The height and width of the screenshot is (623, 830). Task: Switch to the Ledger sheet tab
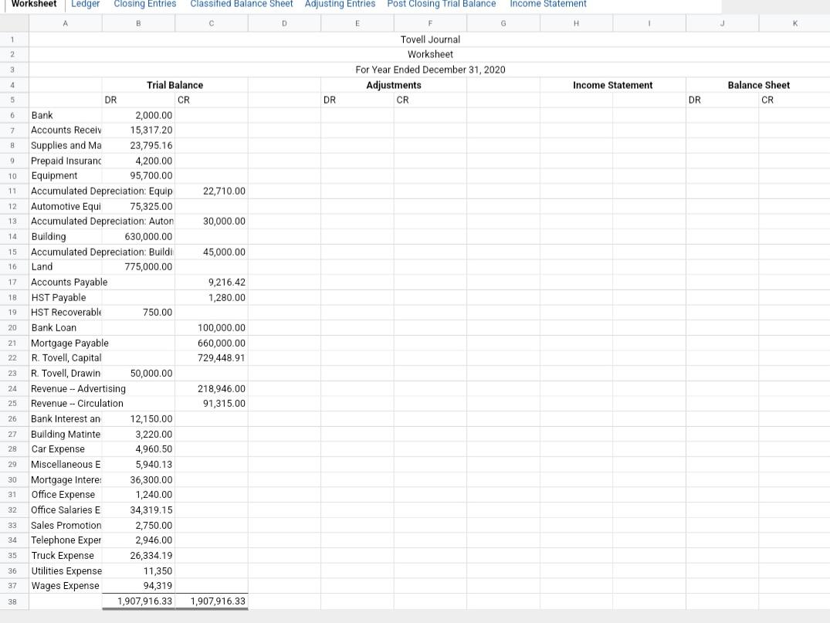tap(85, 4)
